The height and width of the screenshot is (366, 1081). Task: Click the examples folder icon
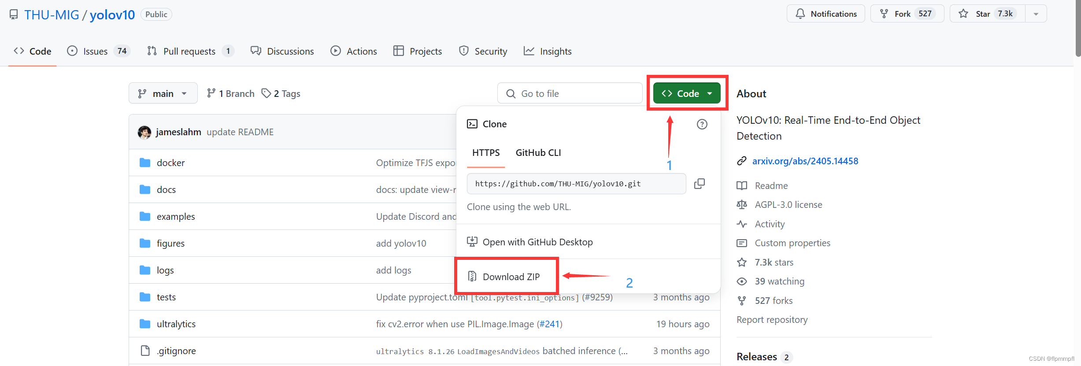[x=145, y=216]
